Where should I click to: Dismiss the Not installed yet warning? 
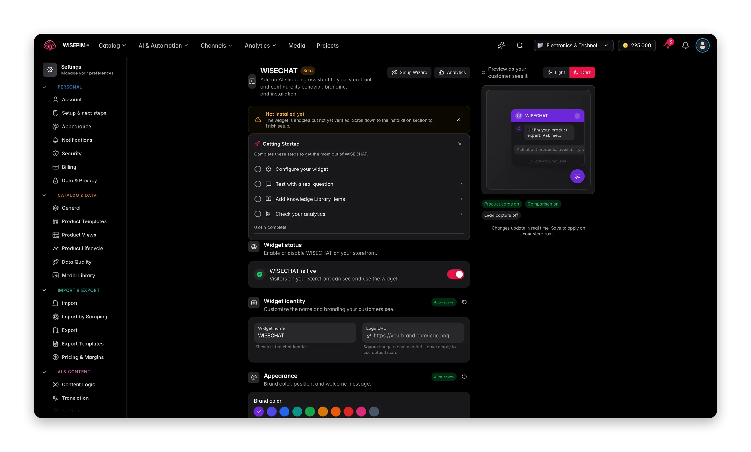point(458,120)
